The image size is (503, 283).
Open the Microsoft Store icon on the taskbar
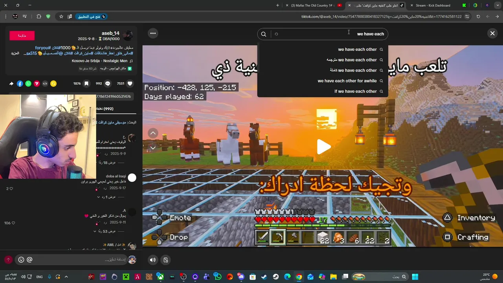pos(253,277)
